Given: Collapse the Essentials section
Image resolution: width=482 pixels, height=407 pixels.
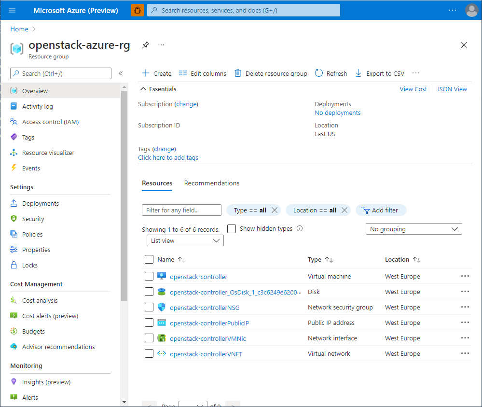Looking at the screenshot, I should [143, 89].
